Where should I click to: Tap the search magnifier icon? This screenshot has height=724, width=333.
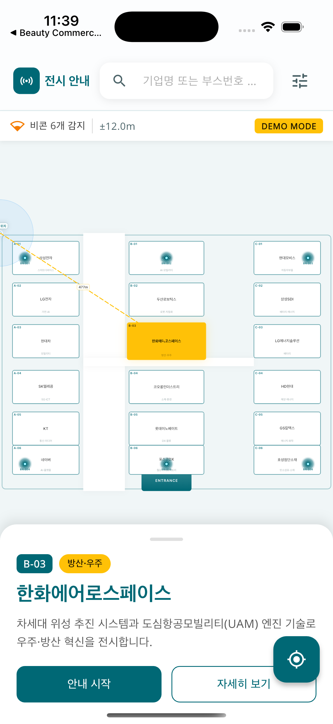pos(119,81)
